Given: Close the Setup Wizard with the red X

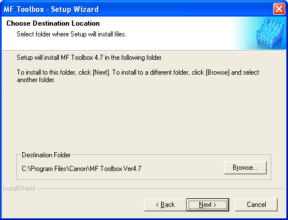Looking at the screenshot, I should pyautogui.click(x=279, y=9).
